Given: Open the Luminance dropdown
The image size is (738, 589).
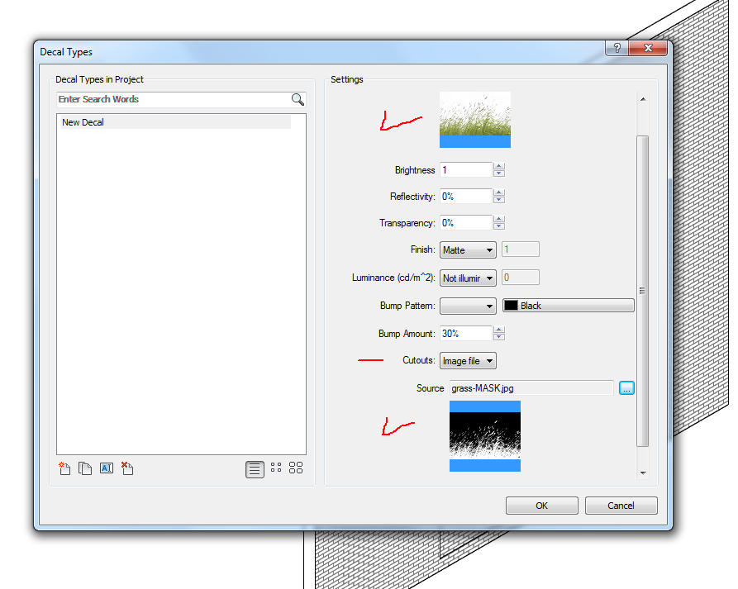Looking at the screenshot, I should 468,278.
